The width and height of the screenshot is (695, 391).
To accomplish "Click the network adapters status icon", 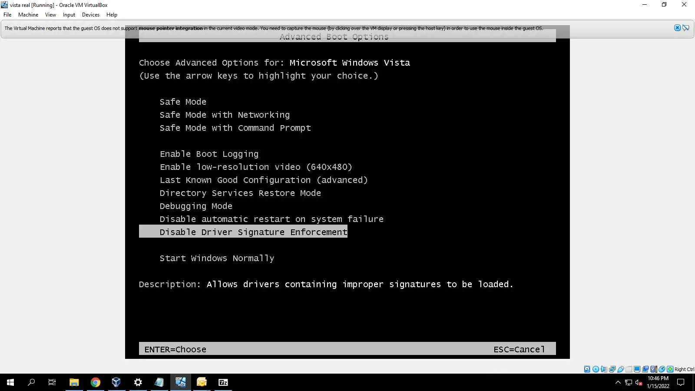I will 612,369.
